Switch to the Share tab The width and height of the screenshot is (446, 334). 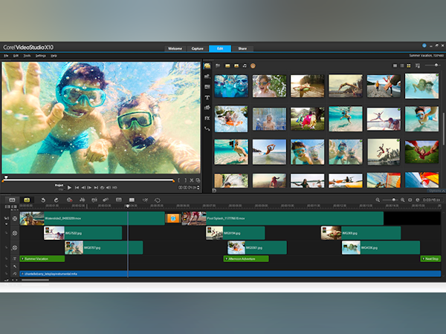click(242, 48)
